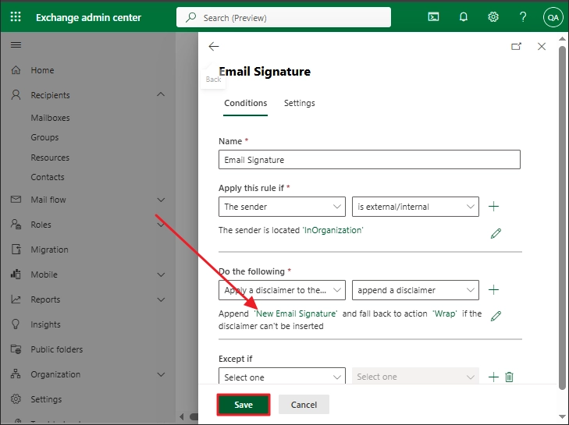
Task: Open the app launcher waffle icon
Action: click(16, 16)
